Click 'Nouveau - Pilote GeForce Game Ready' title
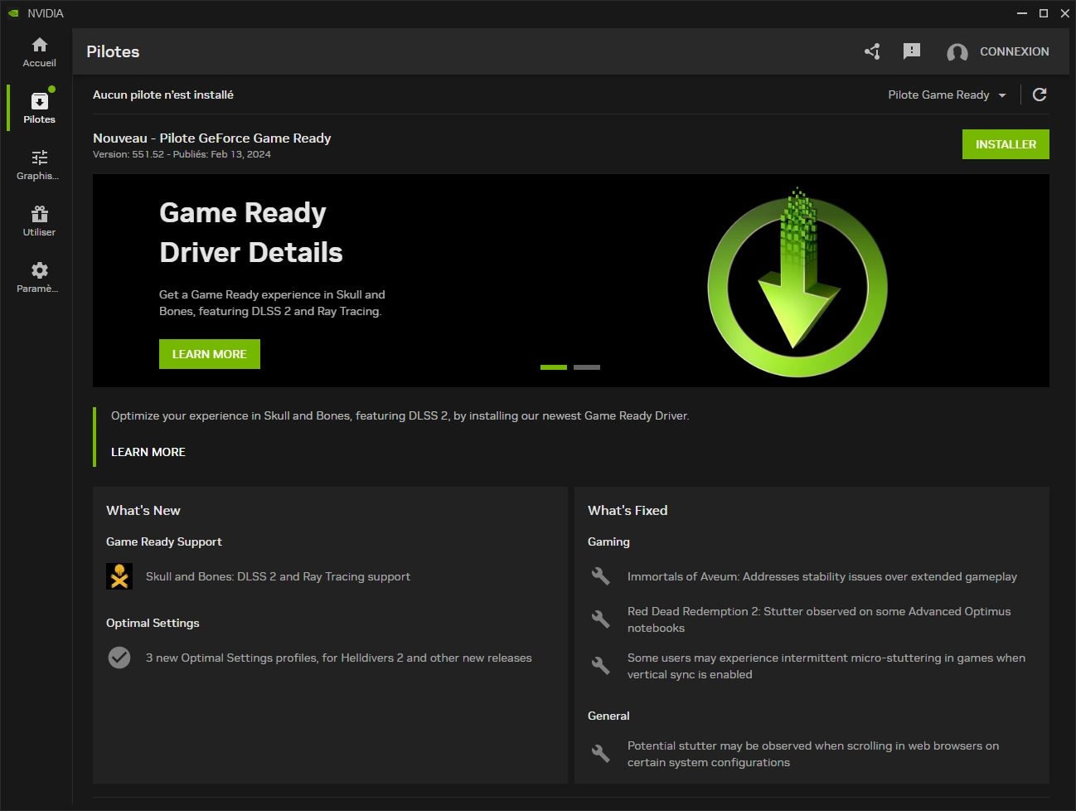This screenshot has height=811, width=1076. tap(212, 138)
